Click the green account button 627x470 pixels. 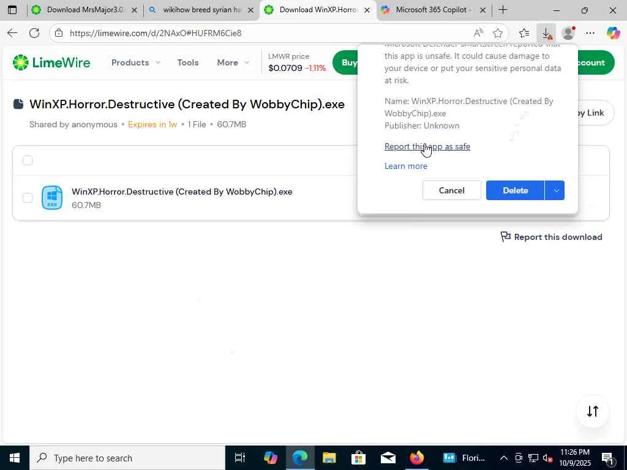pyautogui.click(x=596, y=62)
